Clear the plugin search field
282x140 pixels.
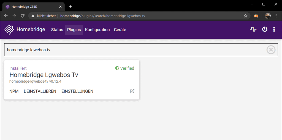(x=271, y=50)
